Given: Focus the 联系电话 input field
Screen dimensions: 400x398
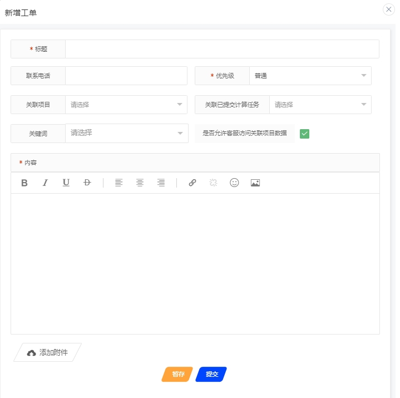Looking at the screenshot, I should pyautogui.click(x=126, y=76).
